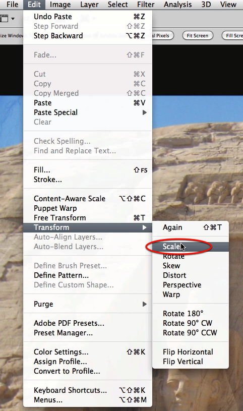The image size is (243, 411).
Task: Click the highlighted Transform submenu item
Action: coord(88,227)
